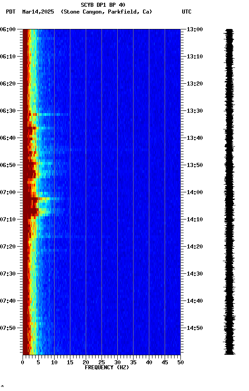Click the '13:20' UTC time label
The height and width of the screenshot is (391, 249).
(x=195, y=84)
